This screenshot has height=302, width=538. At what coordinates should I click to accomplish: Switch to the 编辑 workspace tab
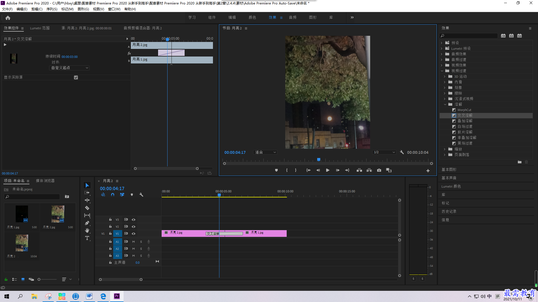[232, 17]
